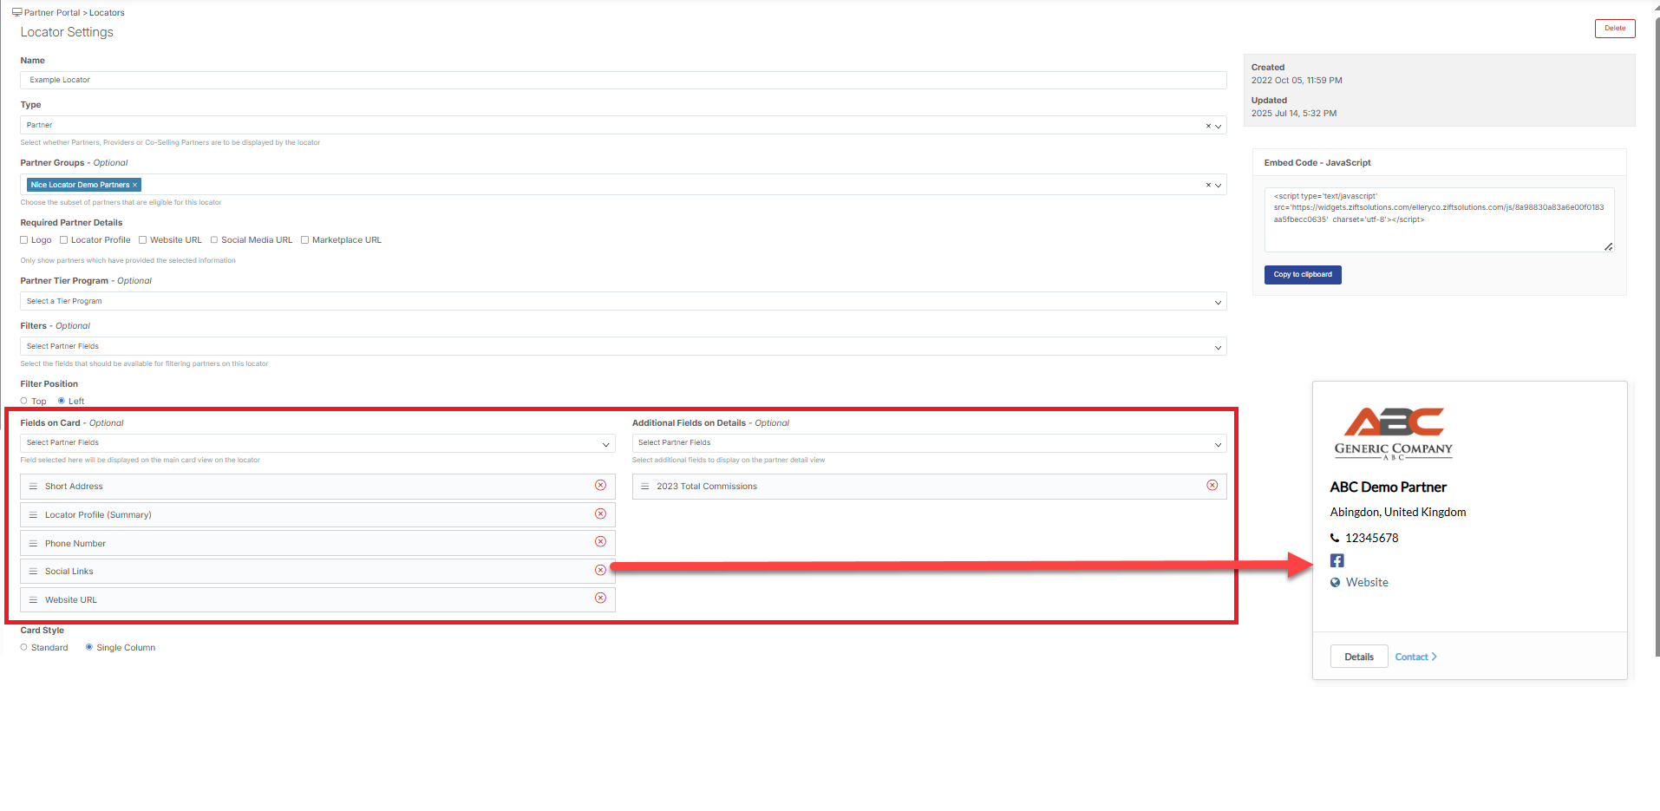This screenshot has height=811, width=1660.
Task: Click the monitor icon beside Partner Portal
Action: [x=17, y=12]
